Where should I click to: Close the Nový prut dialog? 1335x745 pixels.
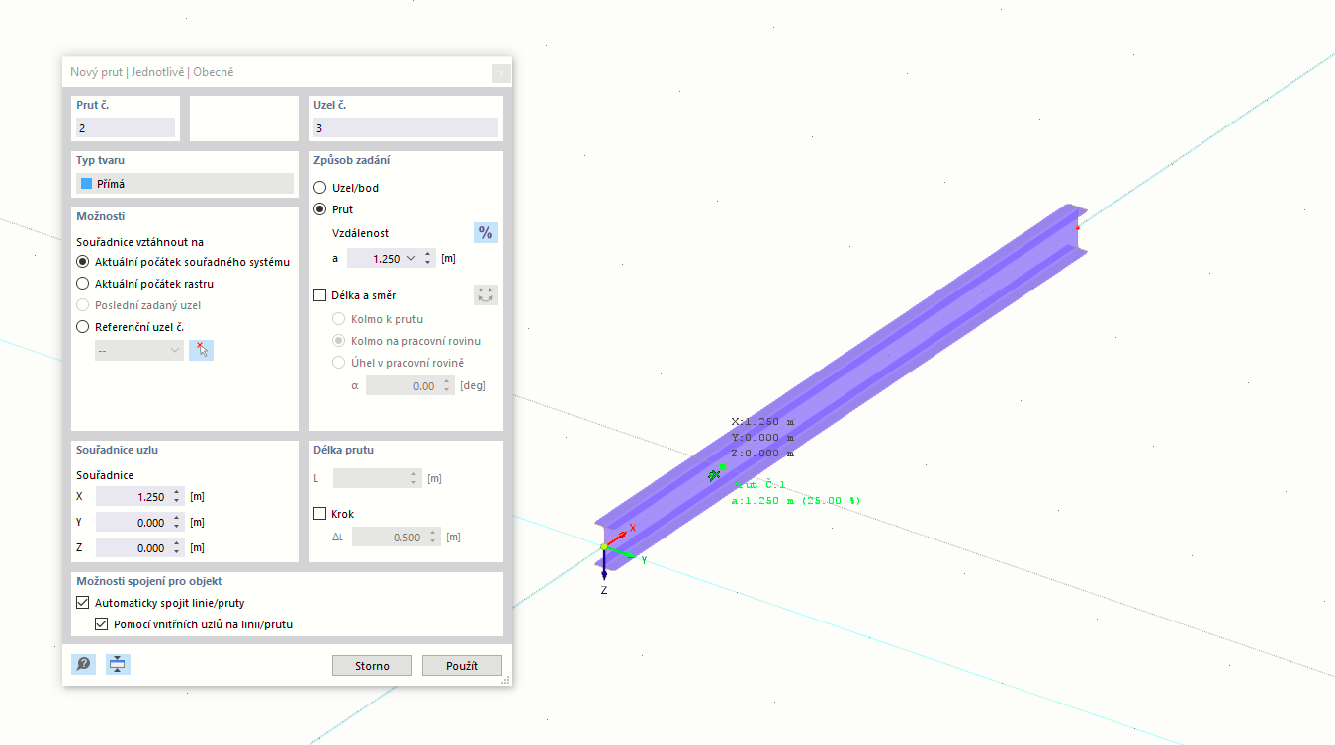click(x=501, y=72)
